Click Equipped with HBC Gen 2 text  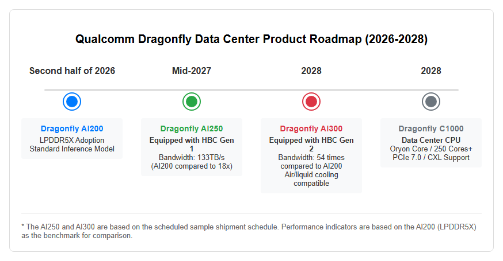(x=311, y=144)
